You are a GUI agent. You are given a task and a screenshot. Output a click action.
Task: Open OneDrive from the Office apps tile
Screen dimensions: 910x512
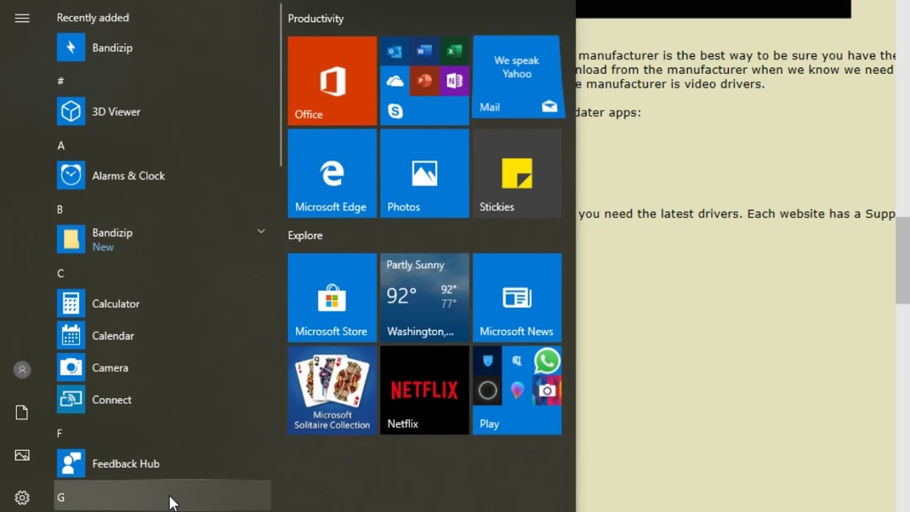(x=395, y=81)
